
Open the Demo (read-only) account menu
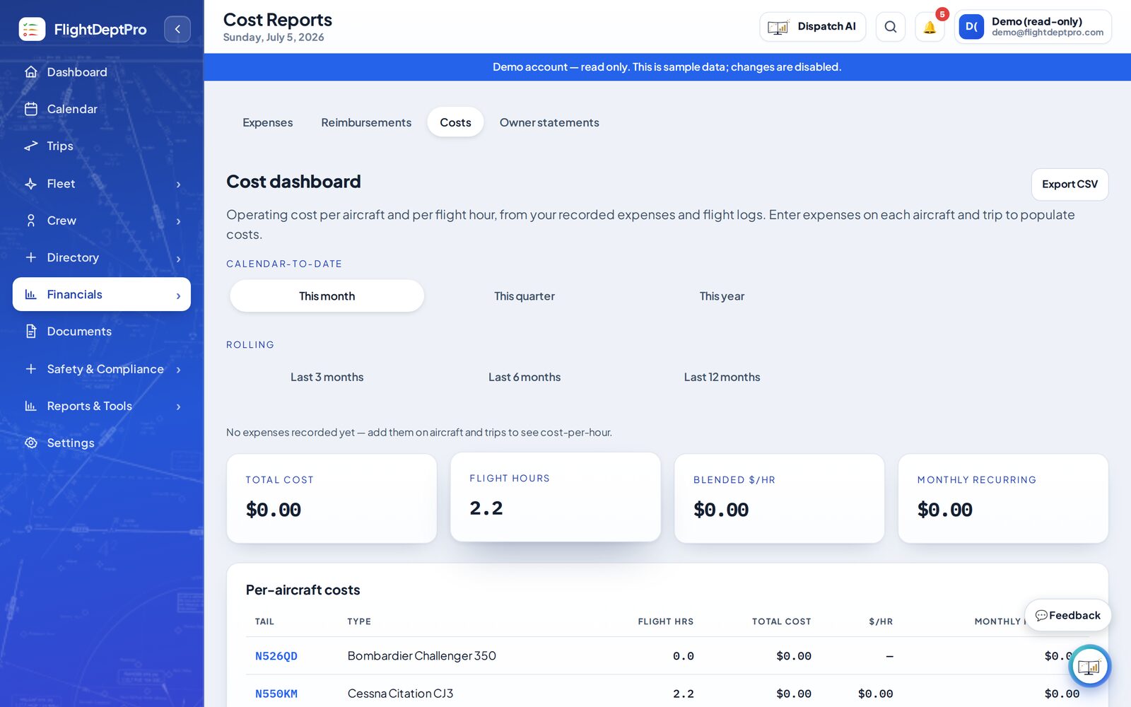pos(1033,27)
